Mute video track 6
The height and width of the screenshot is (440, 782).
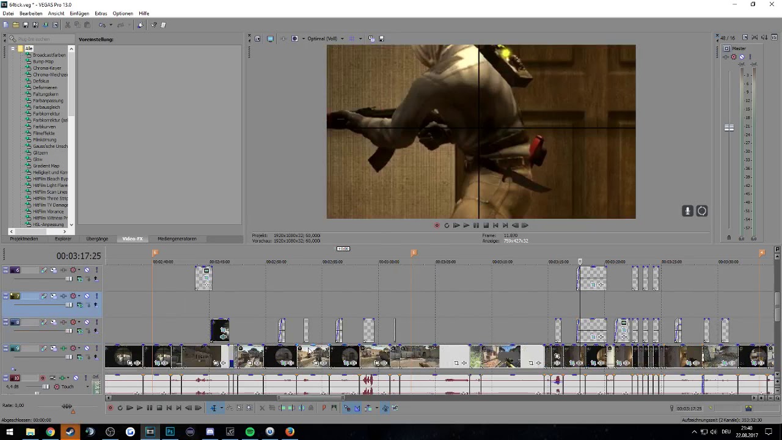[87, 270]
